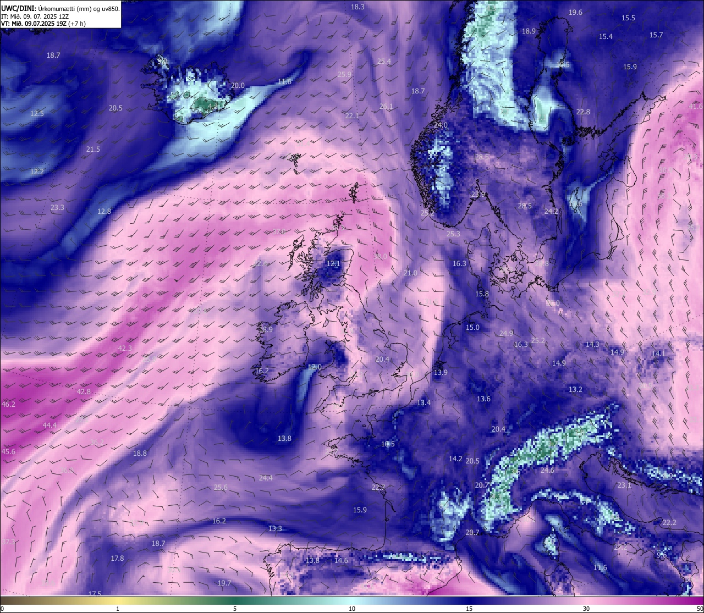
Task: Select the 38.0 map value
Action: pyautogui.click(x=380, y=256)
